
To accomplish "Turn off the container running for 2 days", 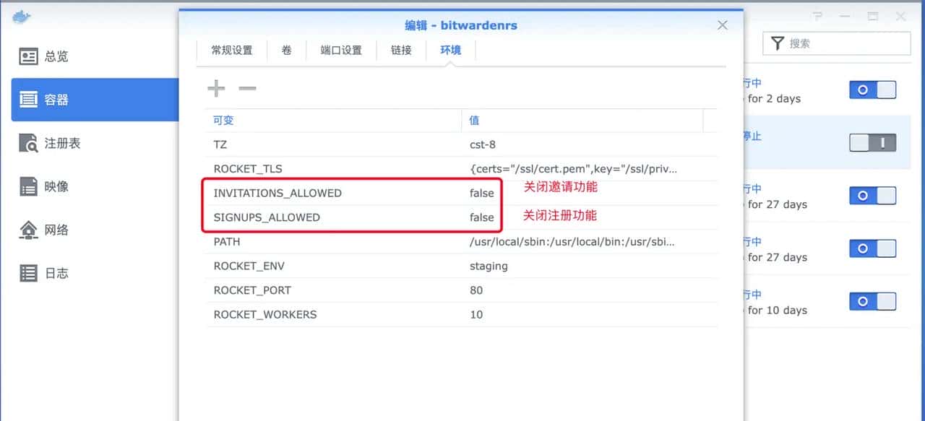I will click(x=872, y=90).
